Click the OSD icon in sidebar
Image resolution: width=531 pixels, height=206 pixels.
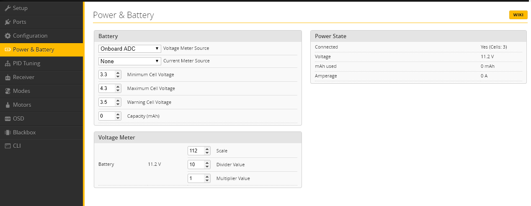(8, 118)
